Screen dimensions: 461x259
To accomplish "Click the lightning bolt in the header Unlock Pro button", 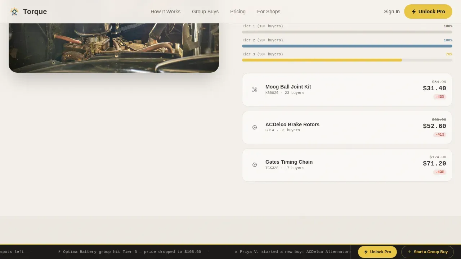I will click(414, 12).
